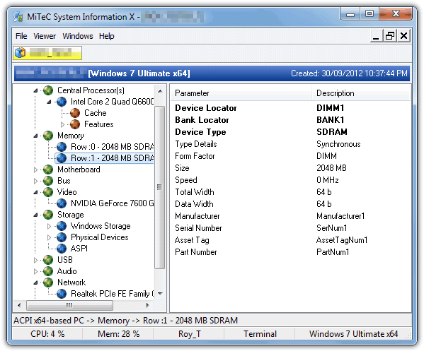The width and height of the screenshot is (424, 351).
Task: Collapse the Memory node
Action: 35,136
